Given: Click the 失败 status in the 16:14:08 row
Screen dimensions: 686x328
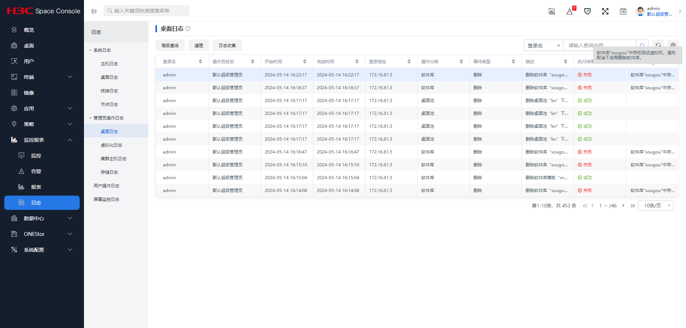Looking at the screenshot, I should point(585,191).
